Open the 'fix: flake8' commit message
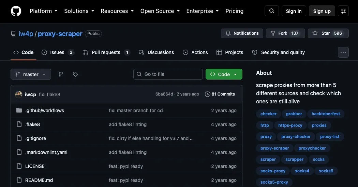The image size is (358, 187). coord(49,94)
